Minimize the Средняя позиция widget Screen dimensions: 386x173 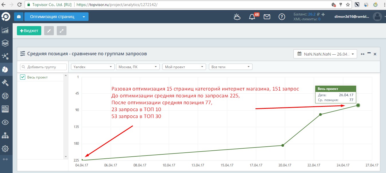coord(369,53)
